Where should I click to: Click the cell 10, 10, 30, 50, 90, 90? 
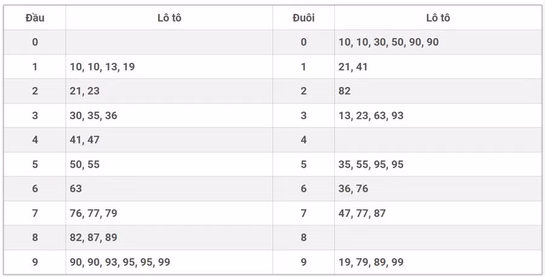[389, 42]
